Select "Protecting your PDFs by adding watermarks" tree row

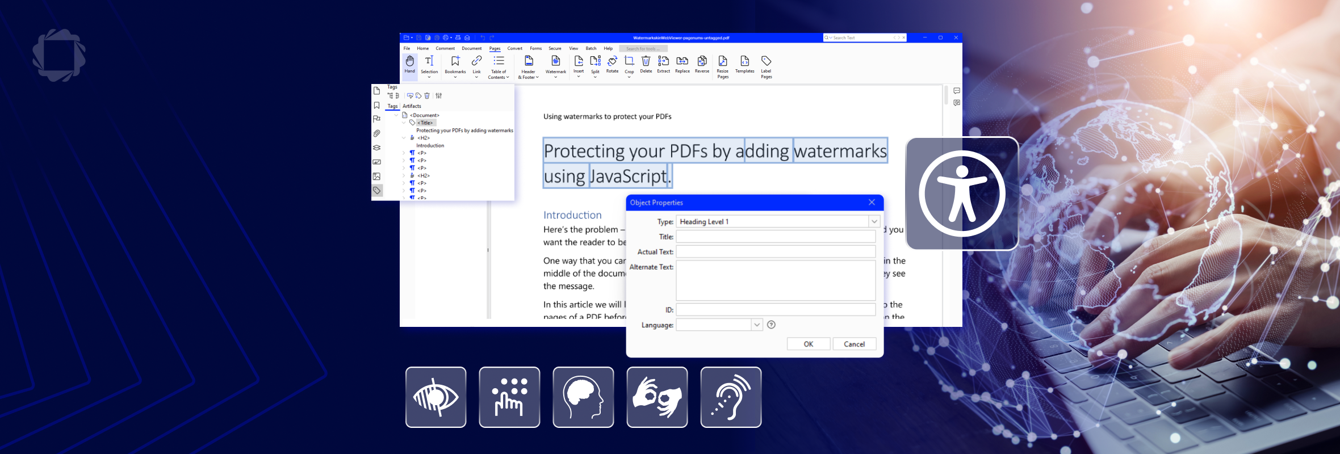(x=464, y=131)
